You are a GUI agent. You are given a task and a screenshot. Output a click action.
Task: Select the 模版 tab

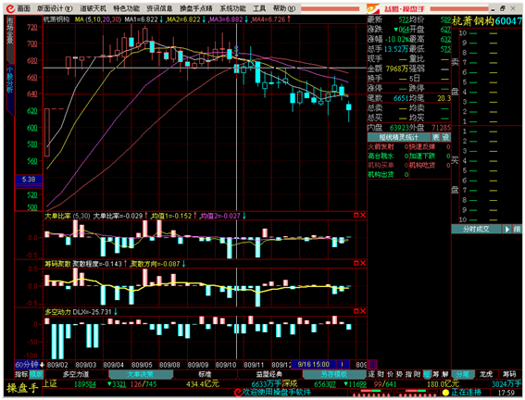point(36,374)
